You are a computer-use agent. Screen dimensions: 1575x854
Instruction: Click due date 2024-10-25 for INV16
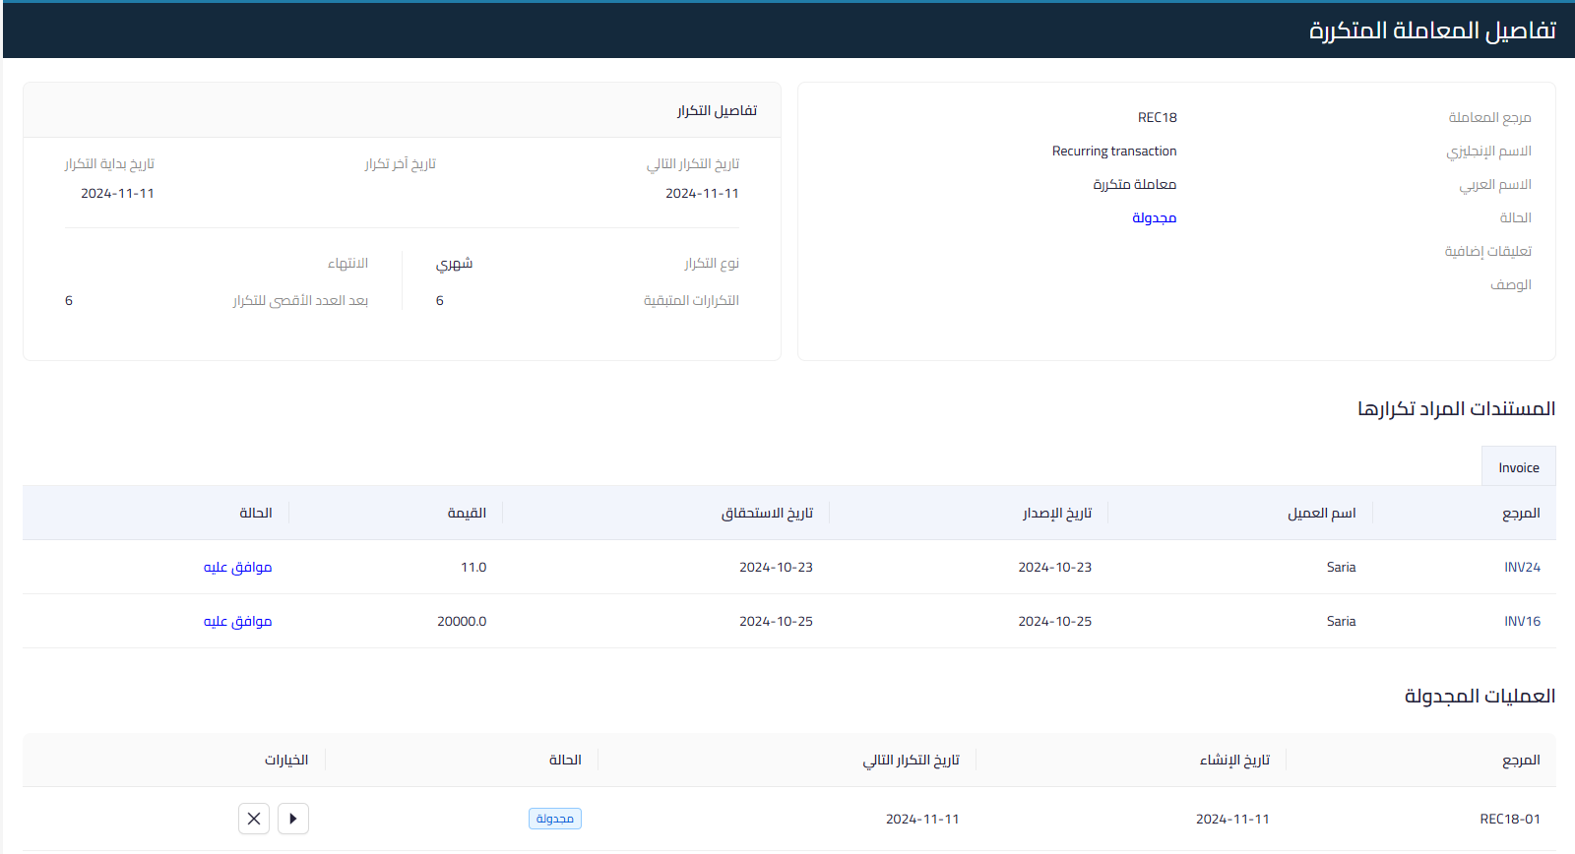click(776, 621)
